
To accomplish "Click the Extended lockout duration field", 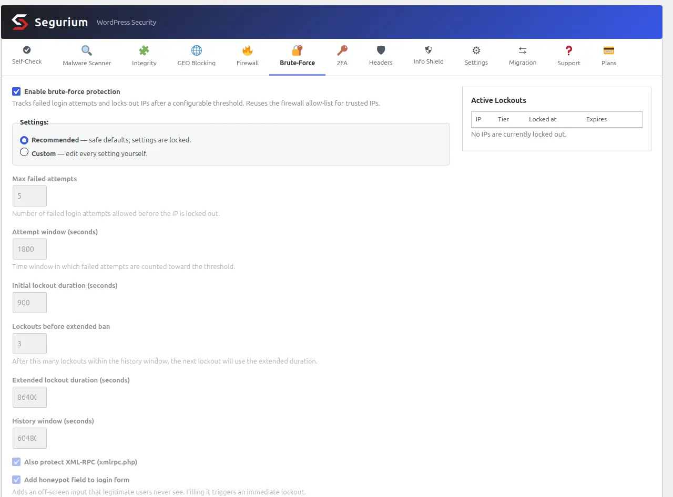I will click(x=29, y=397).
